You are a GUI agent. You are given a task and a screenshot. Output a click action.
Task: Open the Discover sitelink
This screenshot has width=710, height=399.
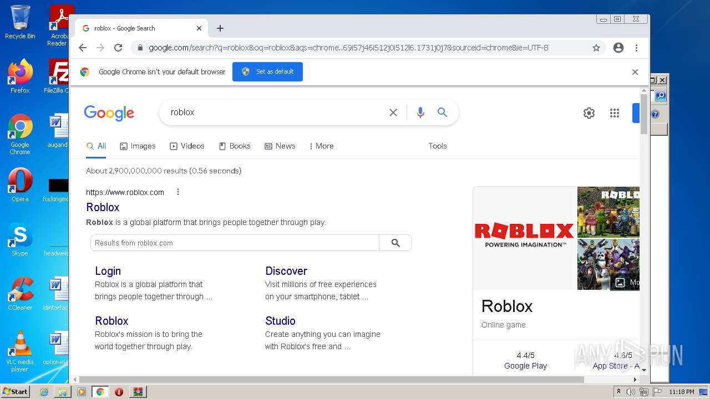coord(286,271)
